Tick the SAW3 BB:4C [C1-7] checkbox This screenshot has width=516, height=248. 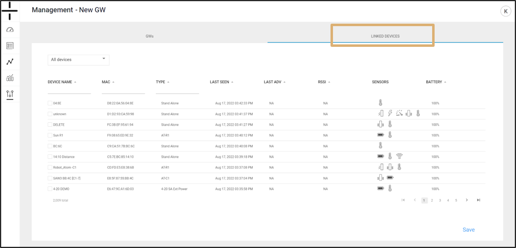click(50, 178)
